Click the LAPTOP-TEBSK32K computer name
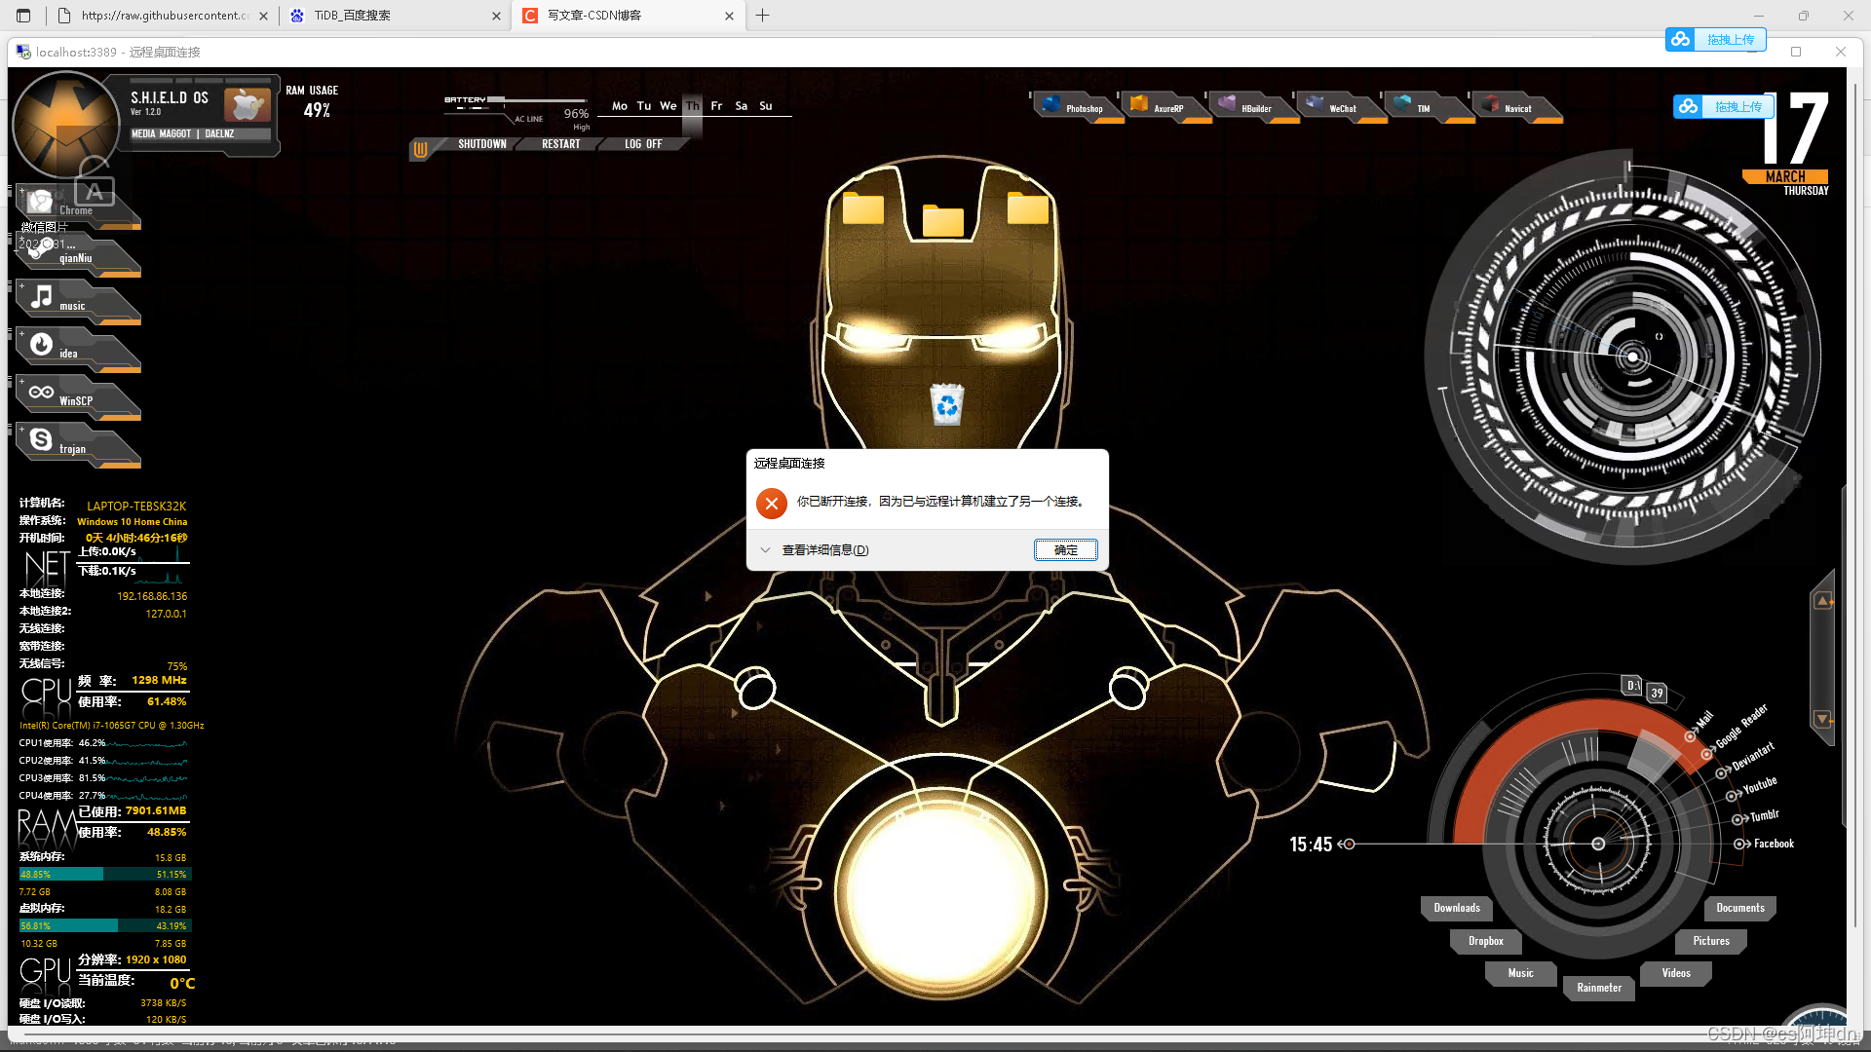Screen dimensions: 1871x1052 coord(136,507)
